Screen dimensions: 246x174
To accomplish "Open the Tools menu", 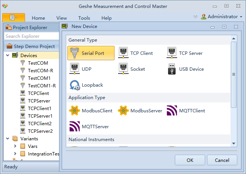I will pos(84,18).
